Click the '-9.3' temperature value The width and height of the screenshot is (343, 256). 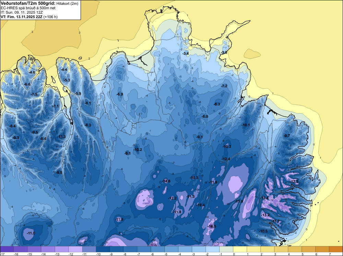click(16, 138)
